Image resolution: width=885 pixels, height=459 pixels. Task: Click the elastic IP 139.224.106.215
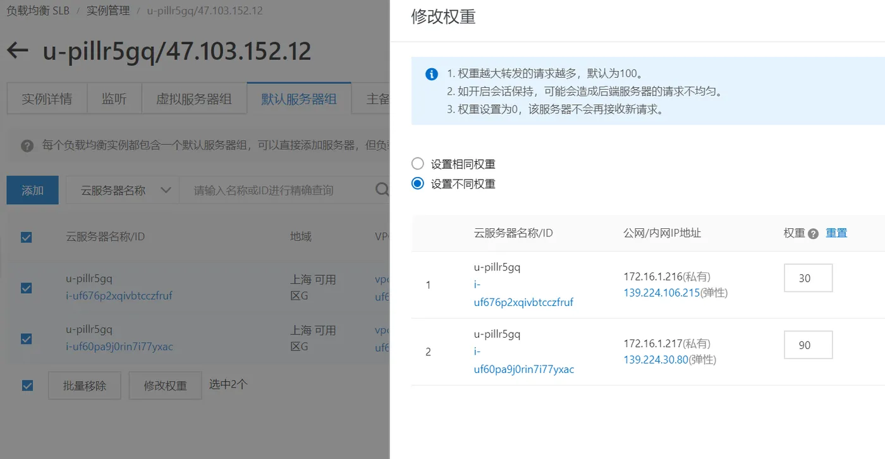pos(662,293)
